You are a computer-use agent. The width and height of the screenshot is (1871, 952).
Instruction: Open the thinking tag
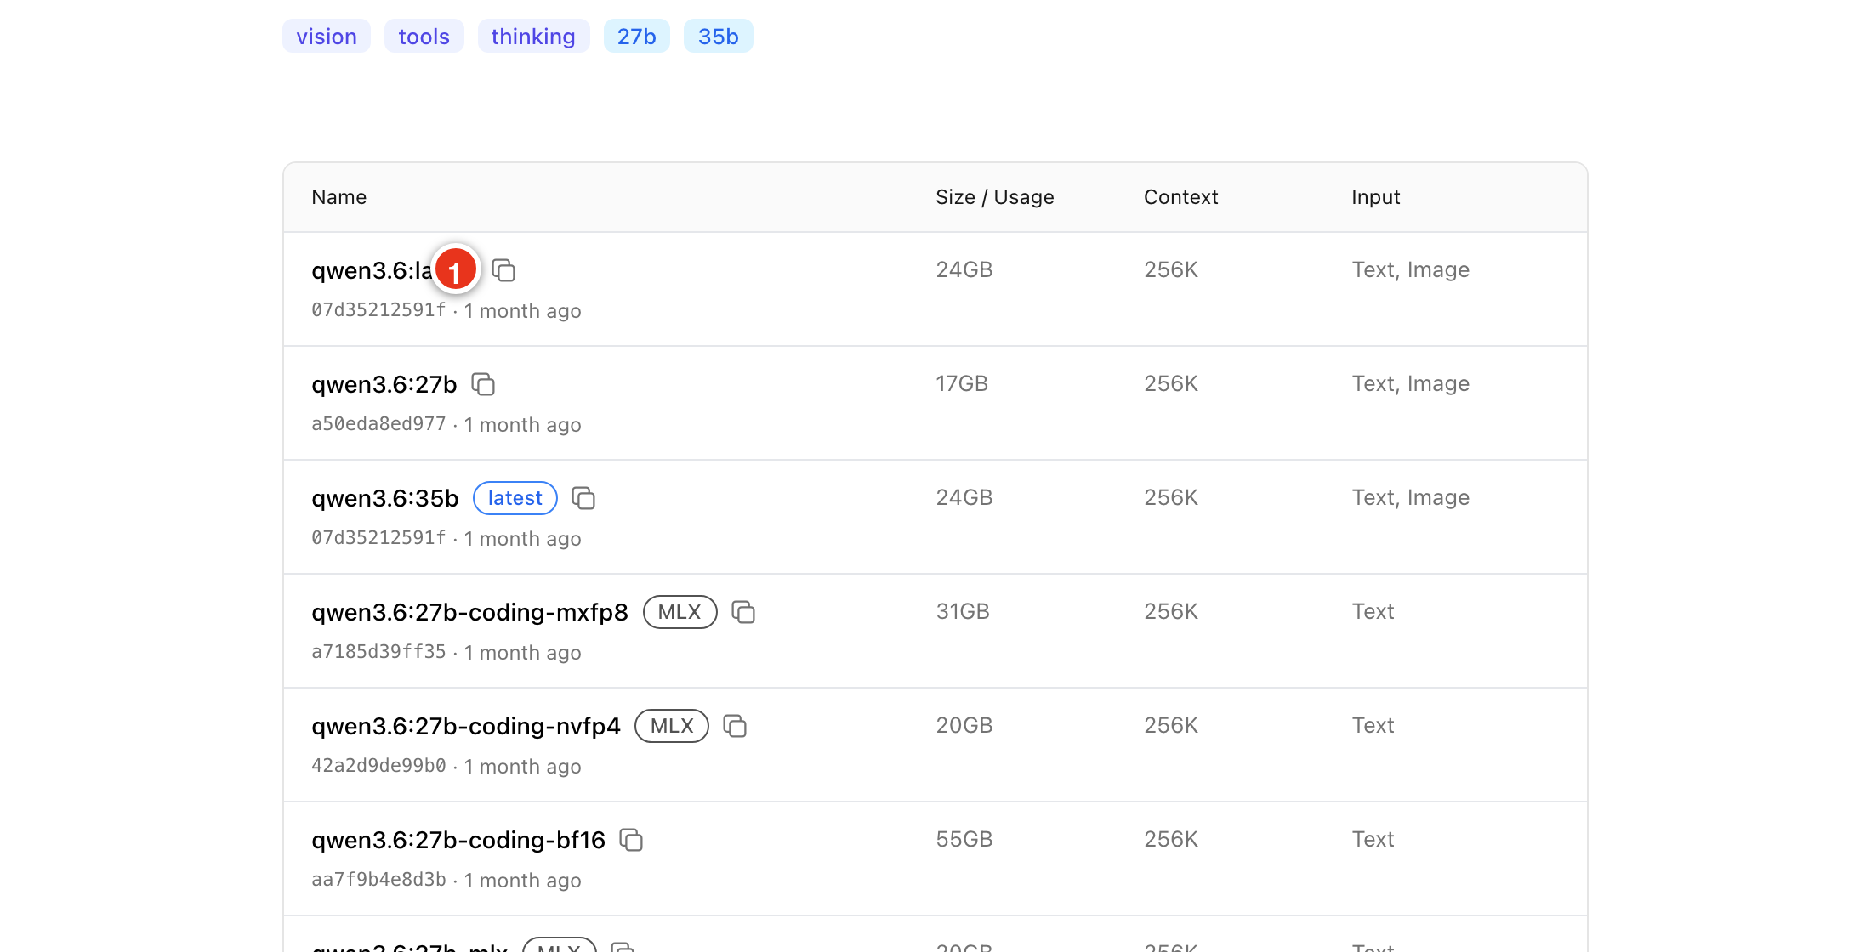pos(533,37)
